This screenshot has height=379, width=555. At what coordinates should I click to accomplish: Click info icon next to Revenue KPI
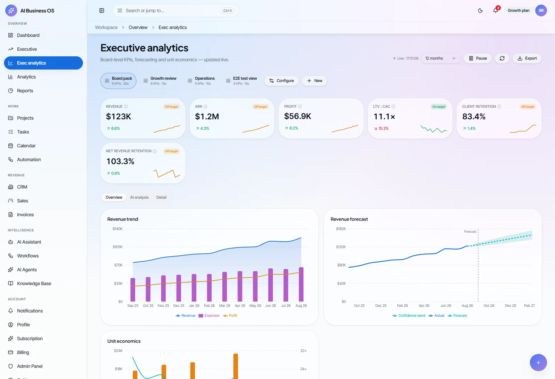click(126, 106)
